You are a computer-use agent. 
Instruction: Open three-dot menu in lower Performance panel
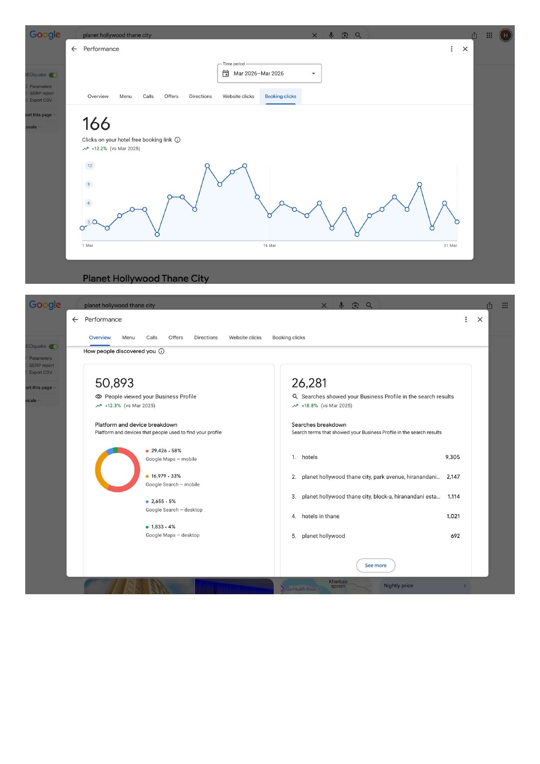(x=466, y=320)
